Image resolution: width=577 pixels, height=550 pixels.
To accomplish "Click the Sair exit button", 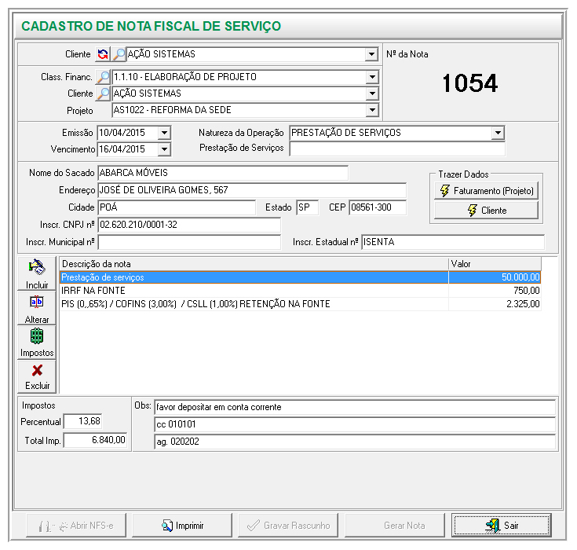I will point(502,526).
